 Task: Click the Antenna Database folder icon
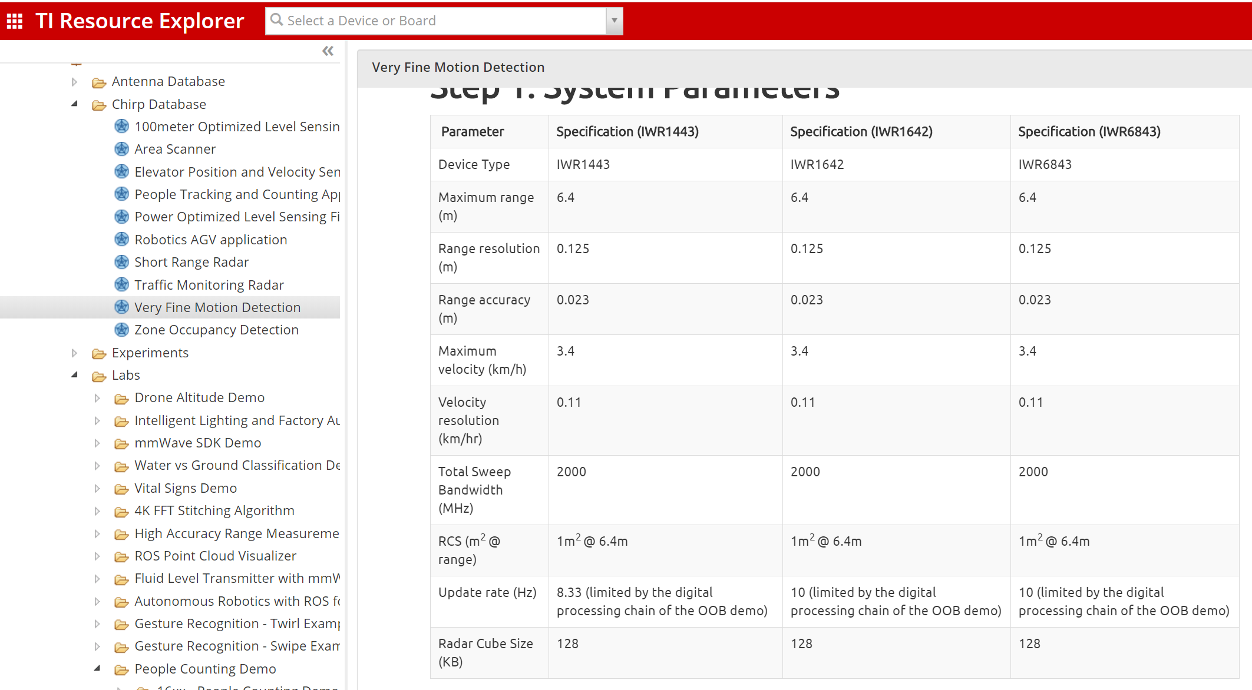99,82
